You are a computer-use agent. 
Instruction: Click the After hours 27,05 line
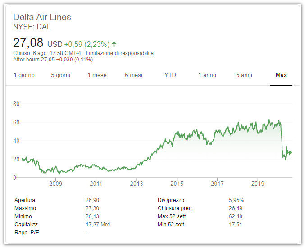coord(53,60)
